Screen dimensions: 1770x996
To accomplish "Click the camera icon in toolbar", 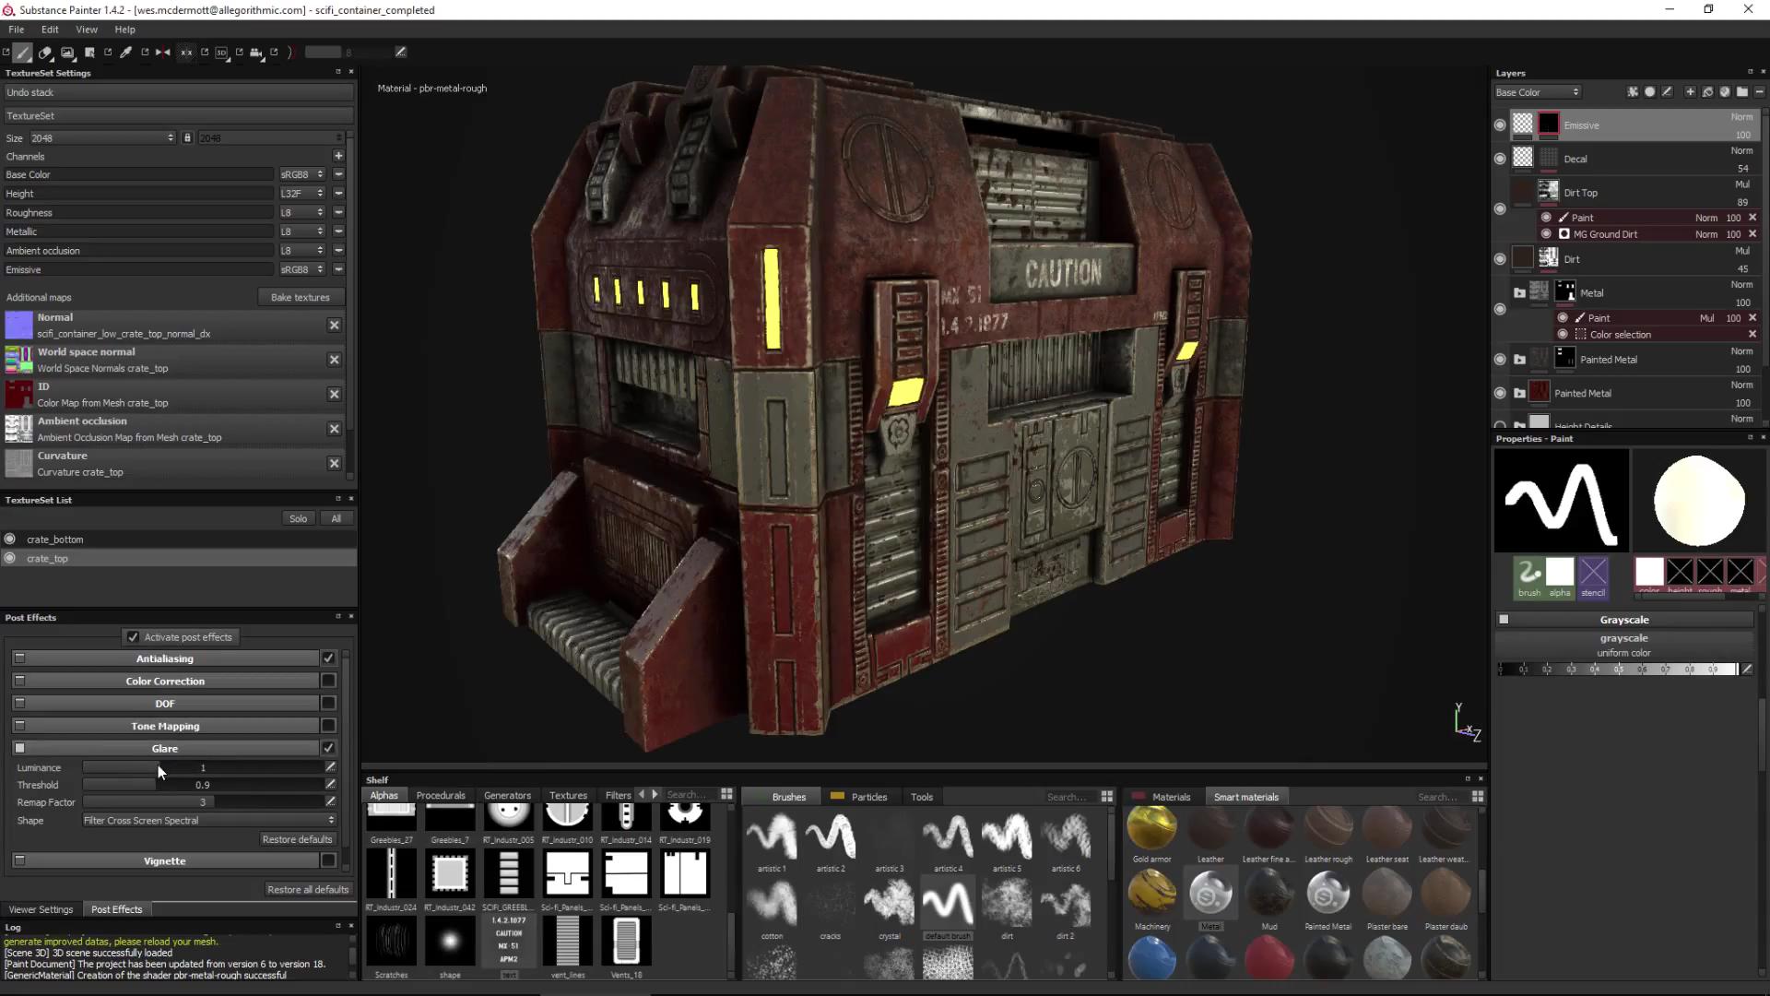I will 256,53.
